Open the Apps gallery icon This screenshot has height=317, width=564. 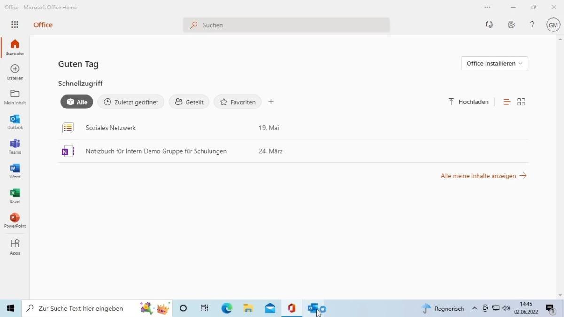click(x=15, y=246)
